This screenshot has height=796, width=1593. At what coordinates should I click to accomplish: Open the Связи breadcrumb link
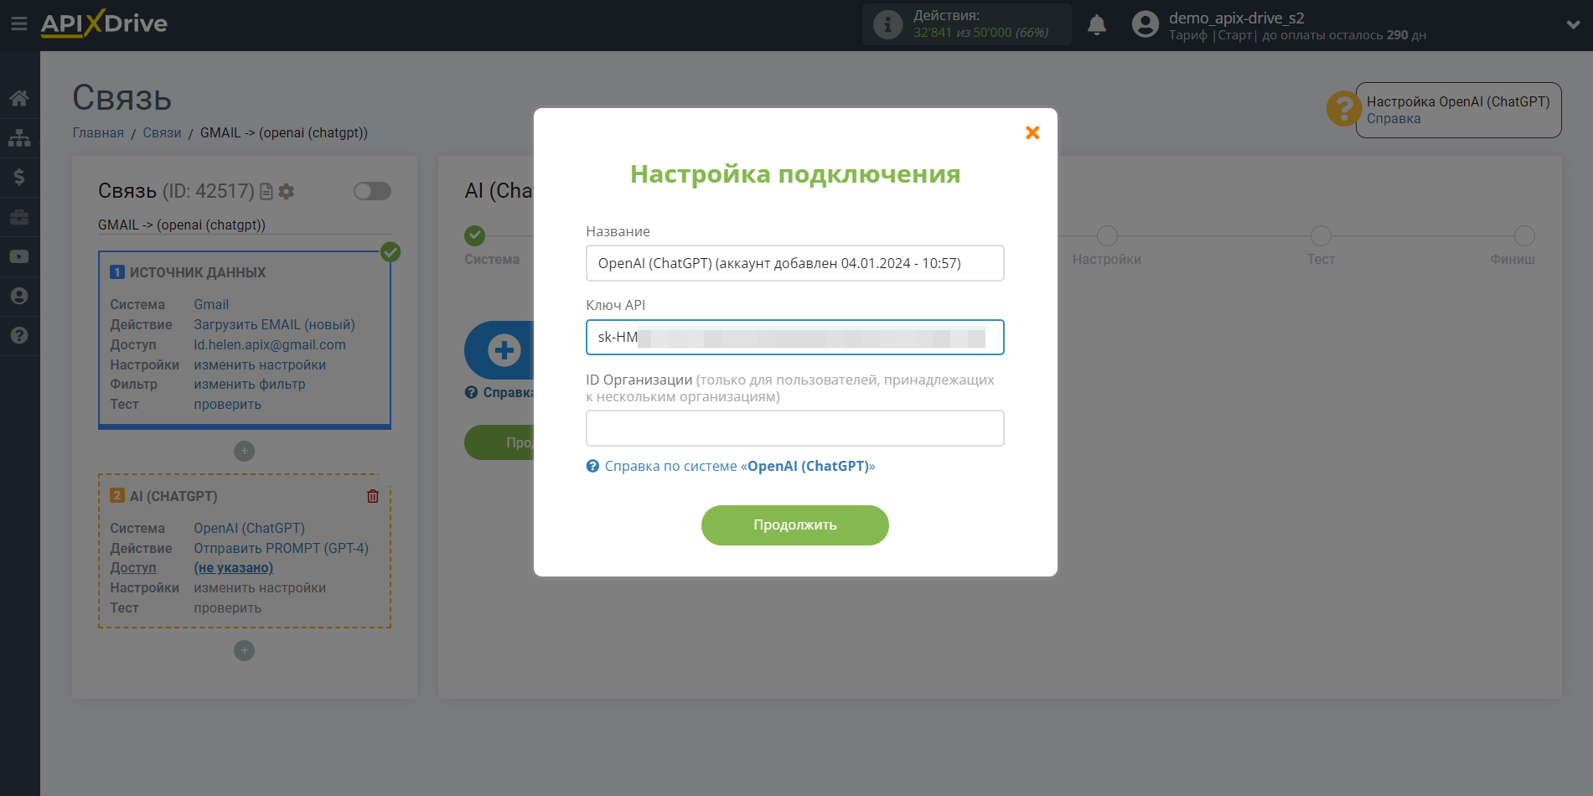(162, 132)
